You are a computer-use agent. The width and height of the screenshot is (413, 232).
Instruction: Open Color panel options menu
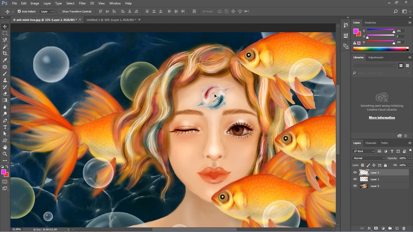coord(410,23)
